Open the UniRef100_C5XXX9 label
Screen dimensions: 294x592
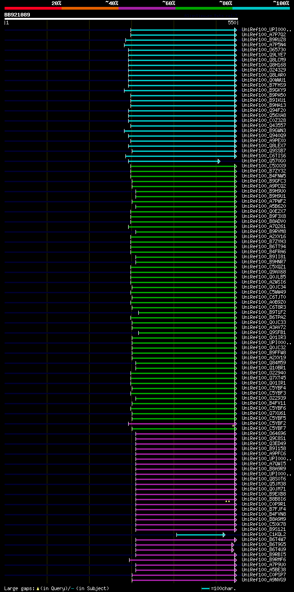click(x=264, y=166)
